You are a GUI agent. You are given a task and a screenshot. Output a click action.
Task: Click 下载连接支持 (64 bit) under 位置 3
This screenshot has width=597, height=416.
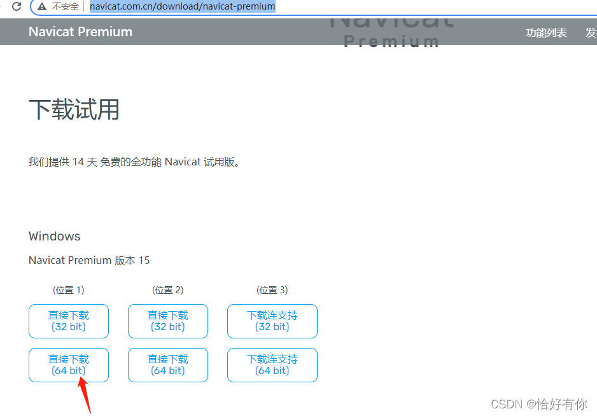pos(272,364)
